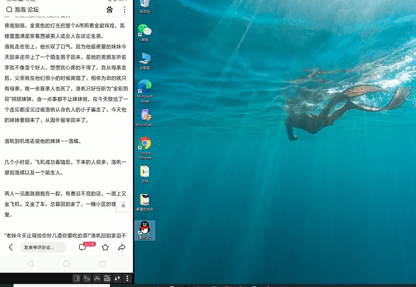Viewport: 416px width, 287px height.
Task: Tap the Android back triangle button
Action: point(30,264)
